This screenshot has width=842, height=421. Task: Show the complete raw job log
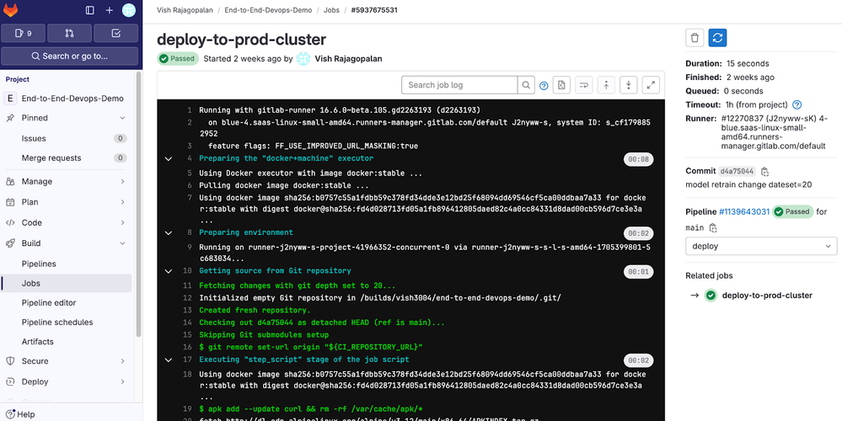coord(561,85)
